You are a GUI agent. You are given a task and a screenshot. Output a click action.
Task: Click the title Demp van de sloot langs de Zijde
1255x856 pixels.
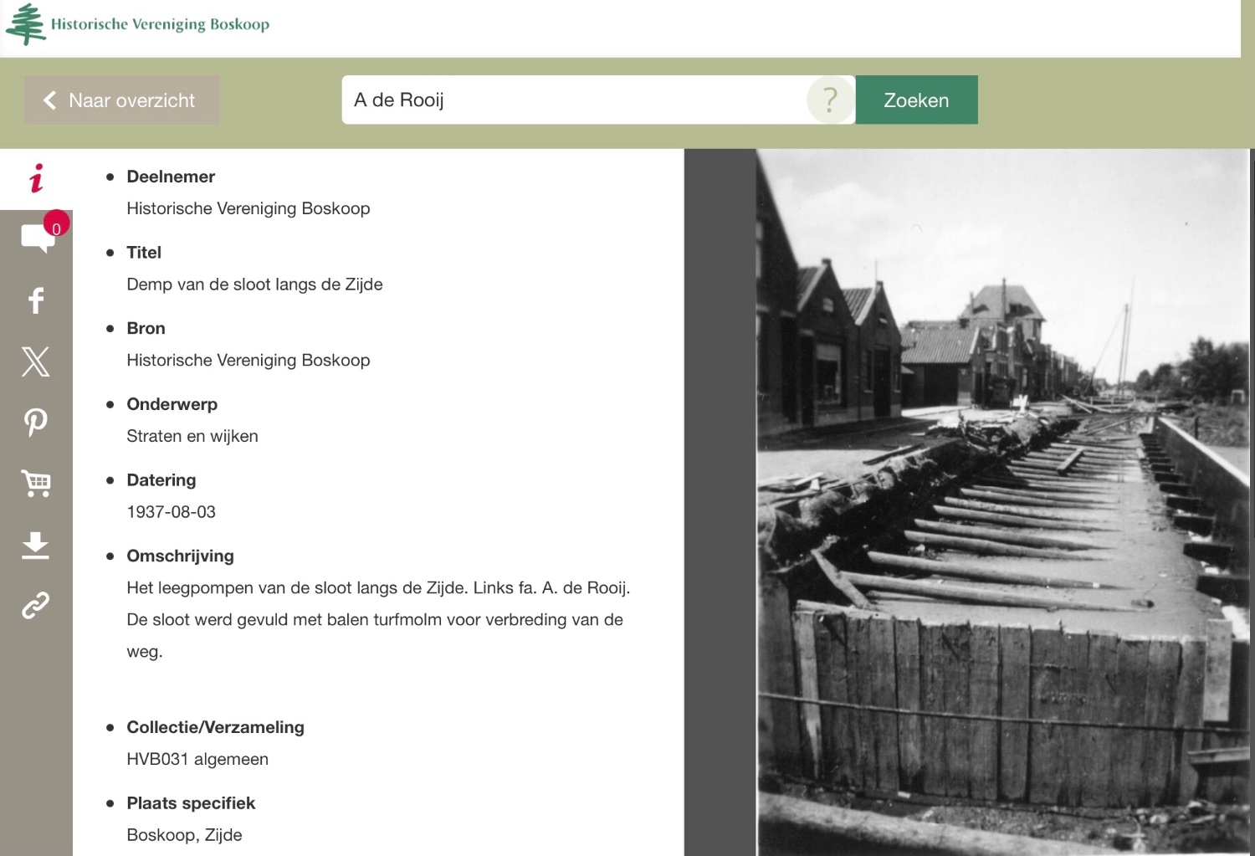click(254, 284)
